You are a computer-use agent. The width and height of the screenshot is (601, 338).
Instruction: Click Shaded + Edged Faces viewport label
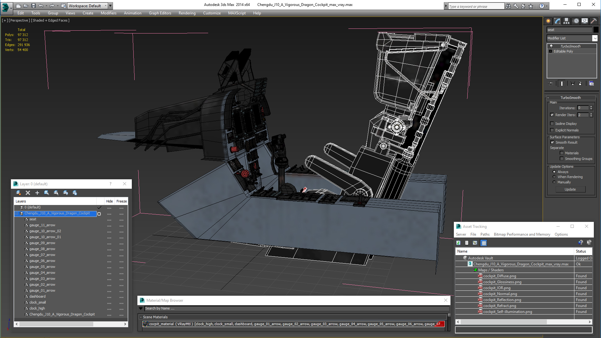click(50, 20)
